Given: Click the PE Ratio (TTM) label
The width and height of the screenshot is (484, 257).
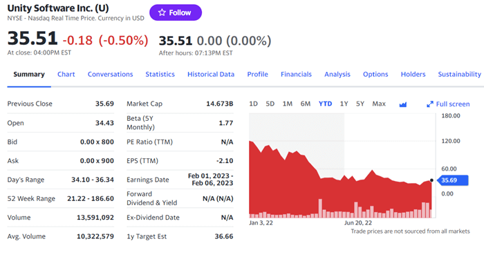Looking at the screenshot, I should tap(149, 142).
